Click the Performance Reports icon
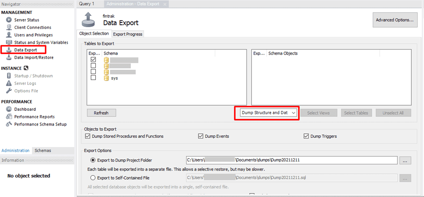Image resolution: width=424 pixels, height=197 pixels. tap(9, 116)
